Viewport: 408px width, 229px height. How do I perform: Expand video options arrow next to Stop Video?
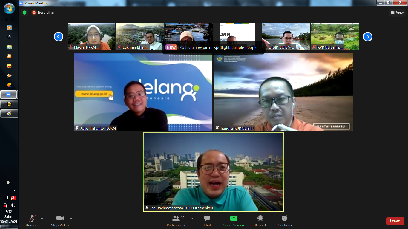coord(71,218)
